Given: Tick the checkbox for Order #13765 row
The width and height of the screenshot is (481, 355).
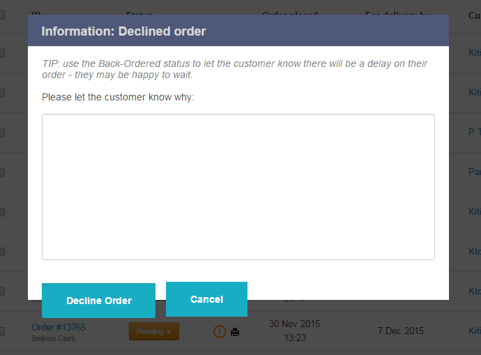Looking at the screenshot, I should pyautogui.click(x=2, y=331).
